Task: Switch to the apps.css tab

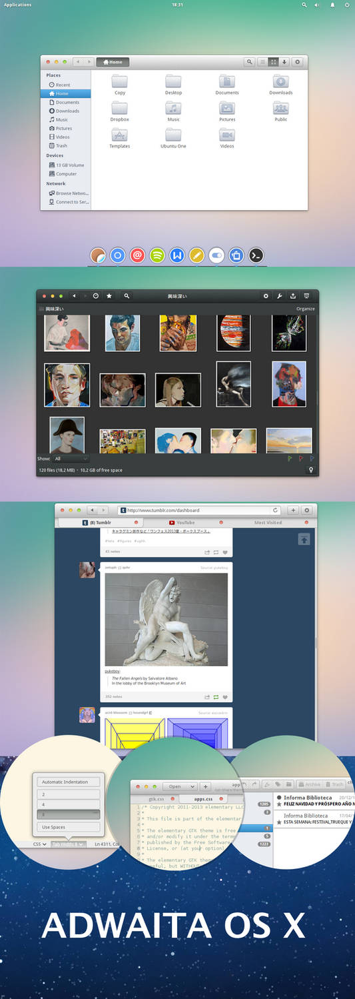Action: (x=203, y=798)
